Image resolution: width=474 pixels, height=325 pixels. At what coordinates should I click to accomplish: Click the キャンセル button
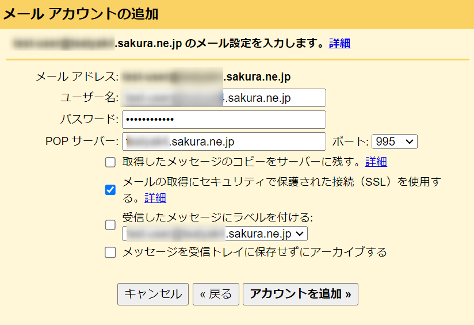[153, 294]
